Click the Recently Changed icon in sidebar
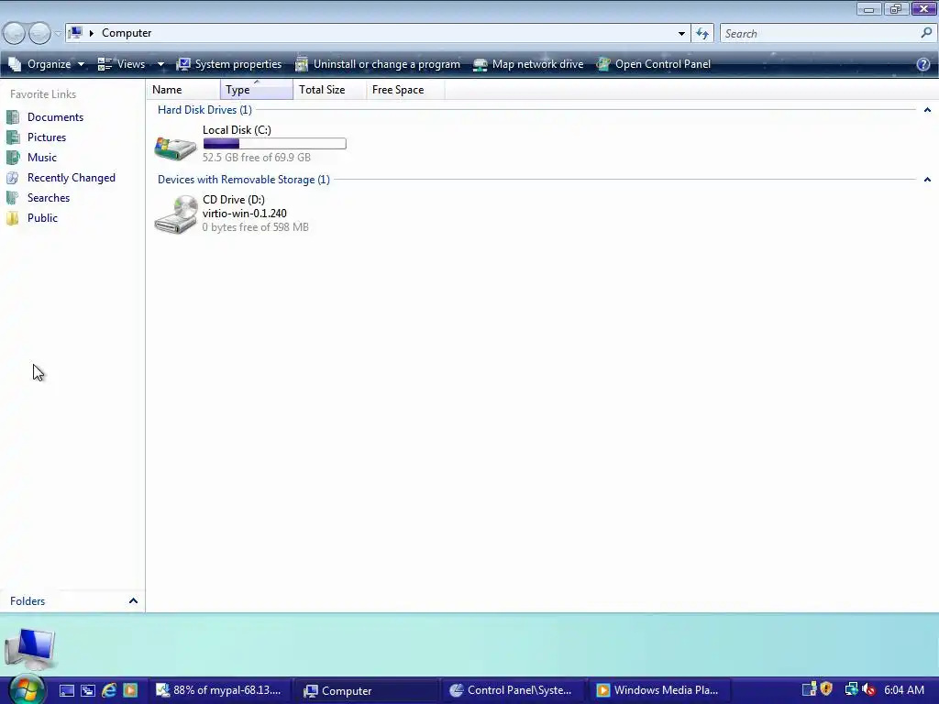This screenshot has width=939, height=704. point(13,178)
